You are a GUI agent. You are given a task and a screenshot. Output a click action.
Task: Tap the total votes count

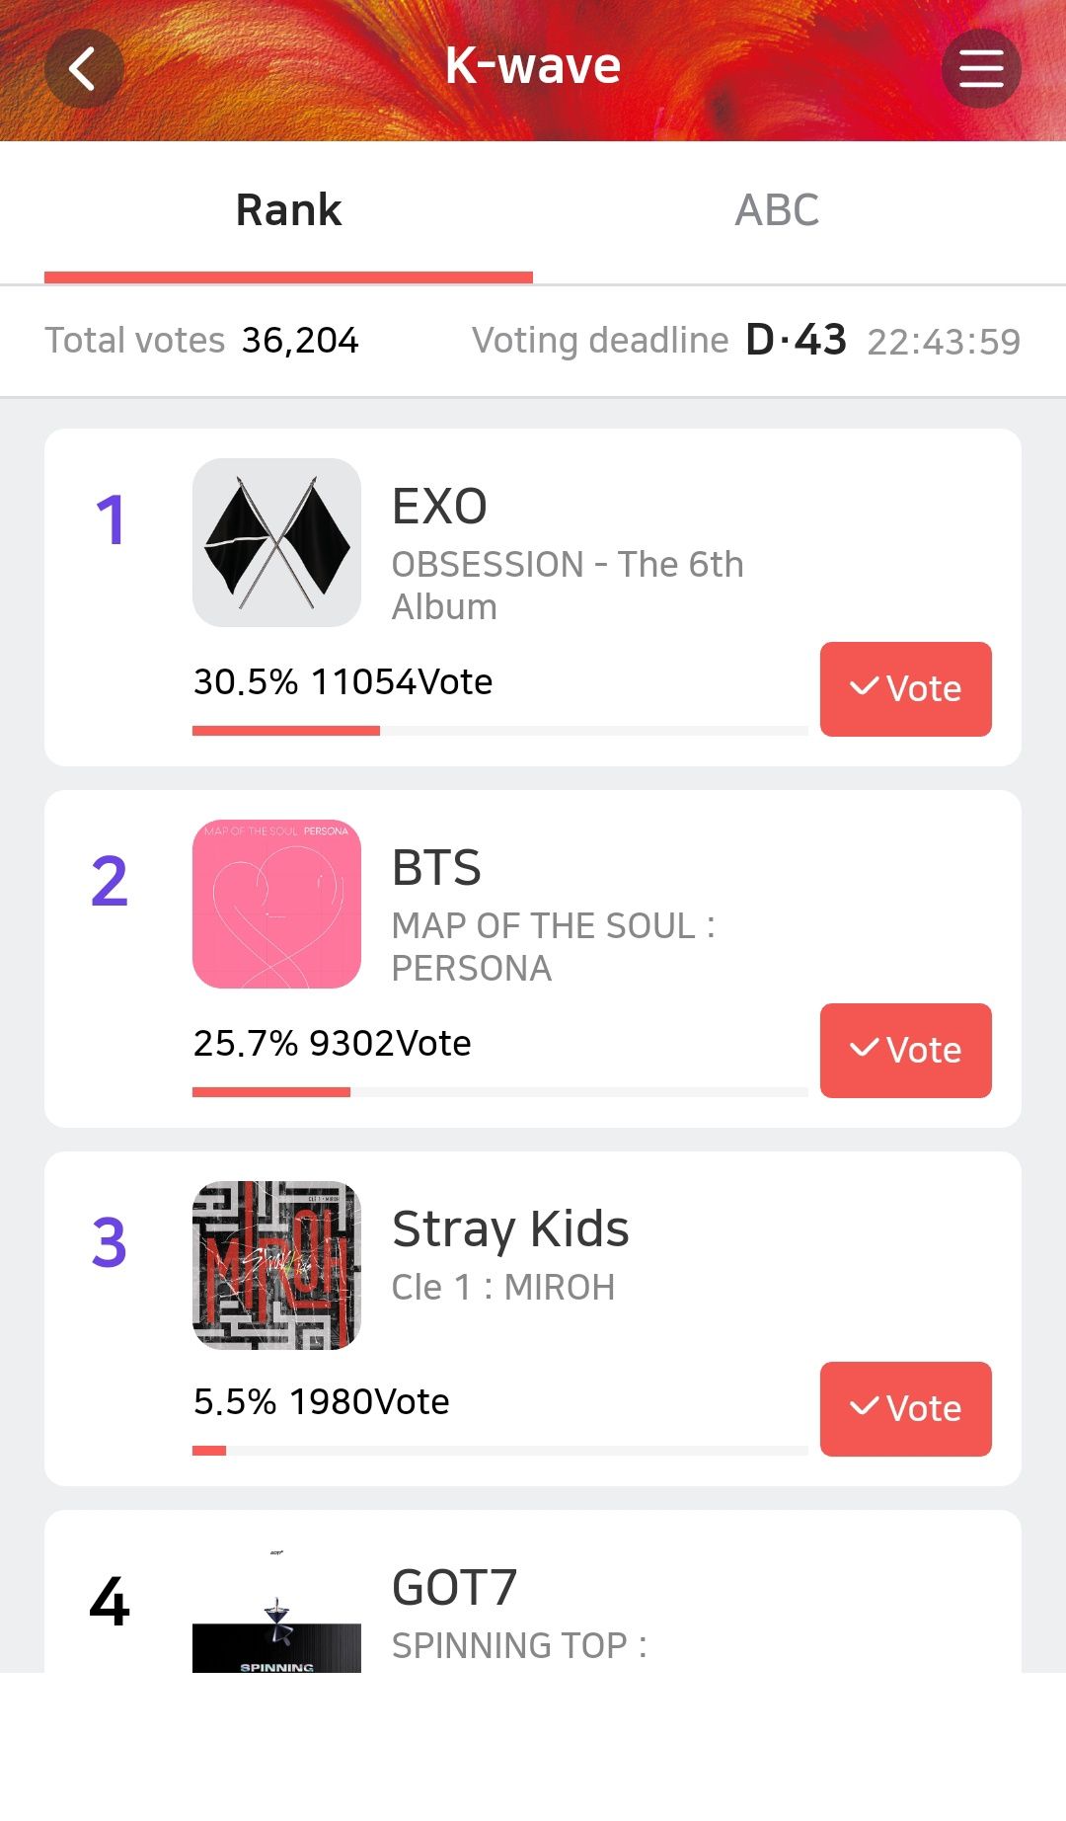pyautogui.click(x=300, y=341)
